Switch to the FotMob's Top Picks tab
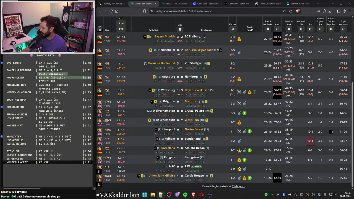 [x=299, y=4]
